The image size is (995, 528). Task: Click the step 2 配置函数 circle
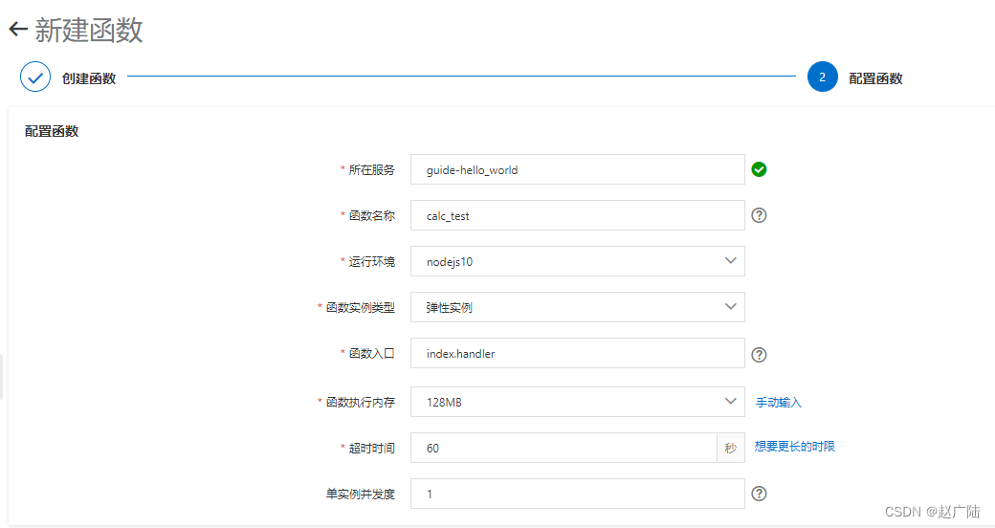point(823,77)
